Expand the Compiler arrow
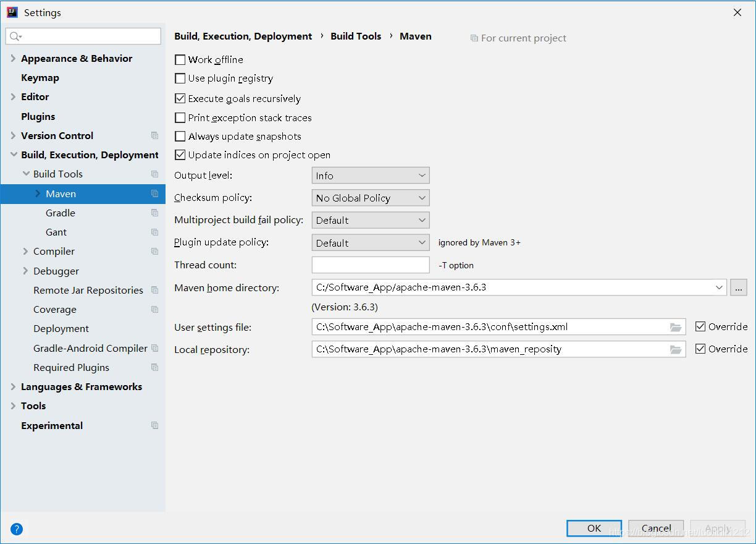This screenshot has width=756, height=544. click(25, 251)
